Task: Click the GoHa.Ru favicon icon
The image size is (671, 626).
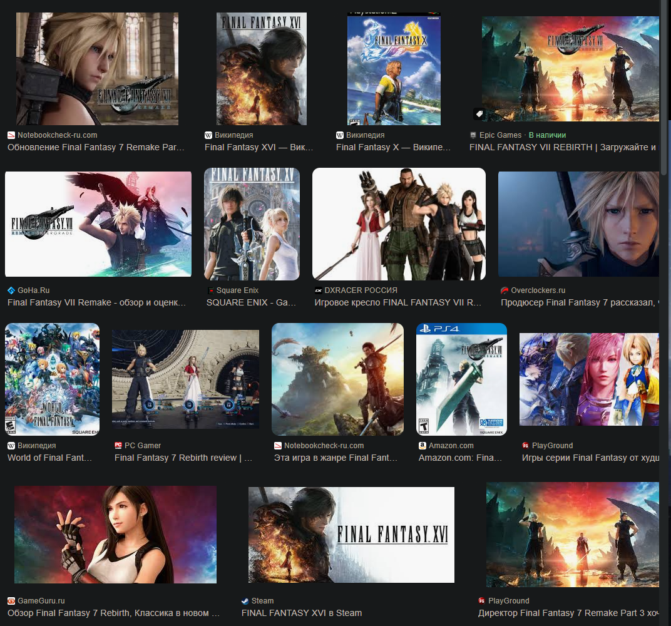Action: [11, 290]
